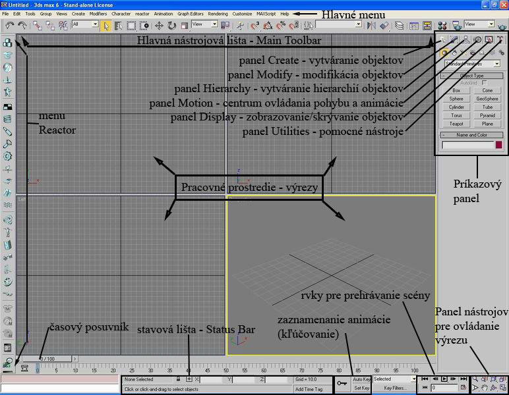Click the object name input field
This screenshot has width=509, height=395.
pyautogui.click(x=467, y=145)
